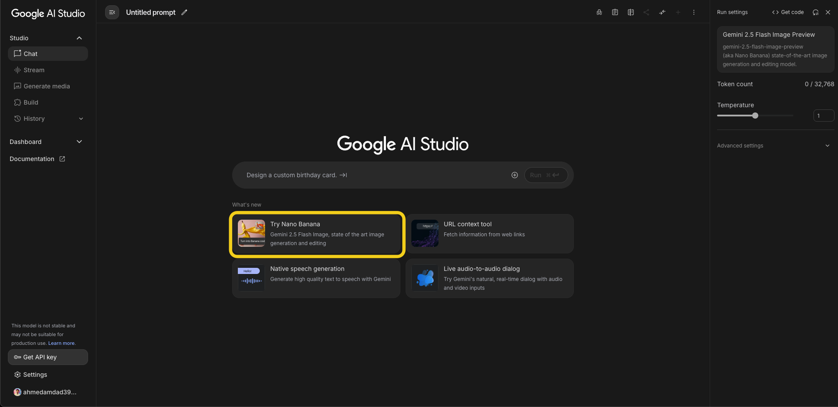Click the Run button
This screenshot has height=407, width=838.
[x=546, y=175]
